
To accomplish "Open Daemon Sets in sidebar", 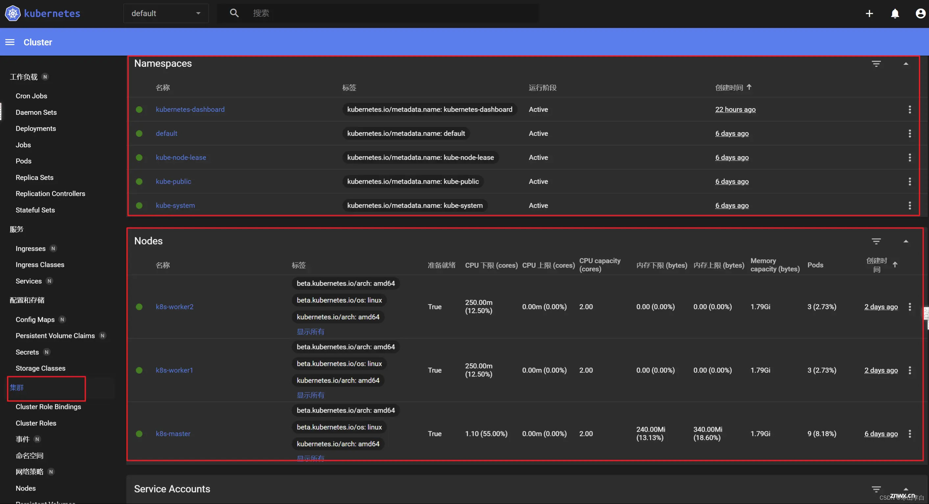I will 36,112.
